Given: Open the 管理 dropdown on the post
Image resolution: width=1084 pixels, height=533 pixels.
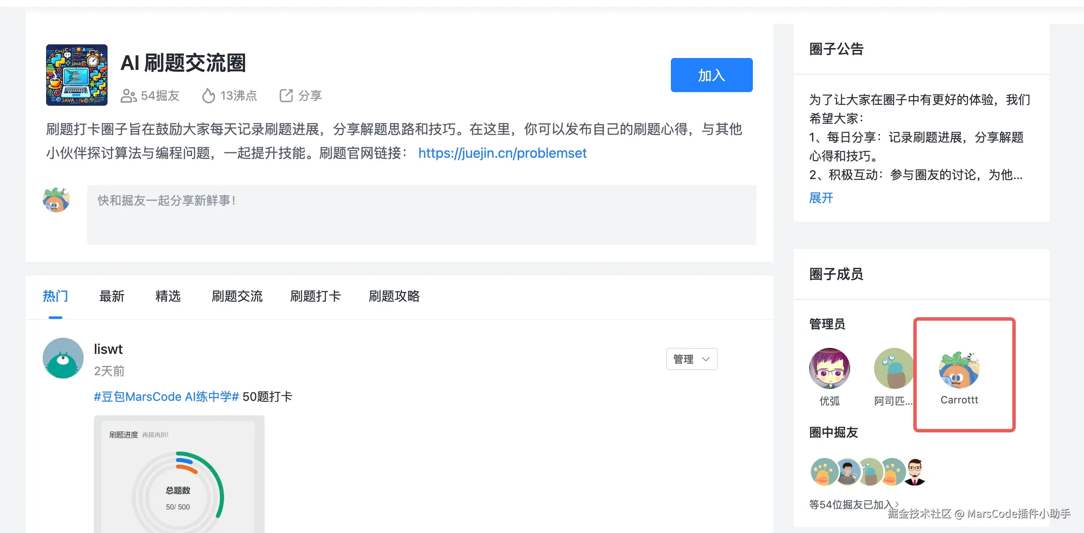Looking at the screenshot, I should (691, 359).
